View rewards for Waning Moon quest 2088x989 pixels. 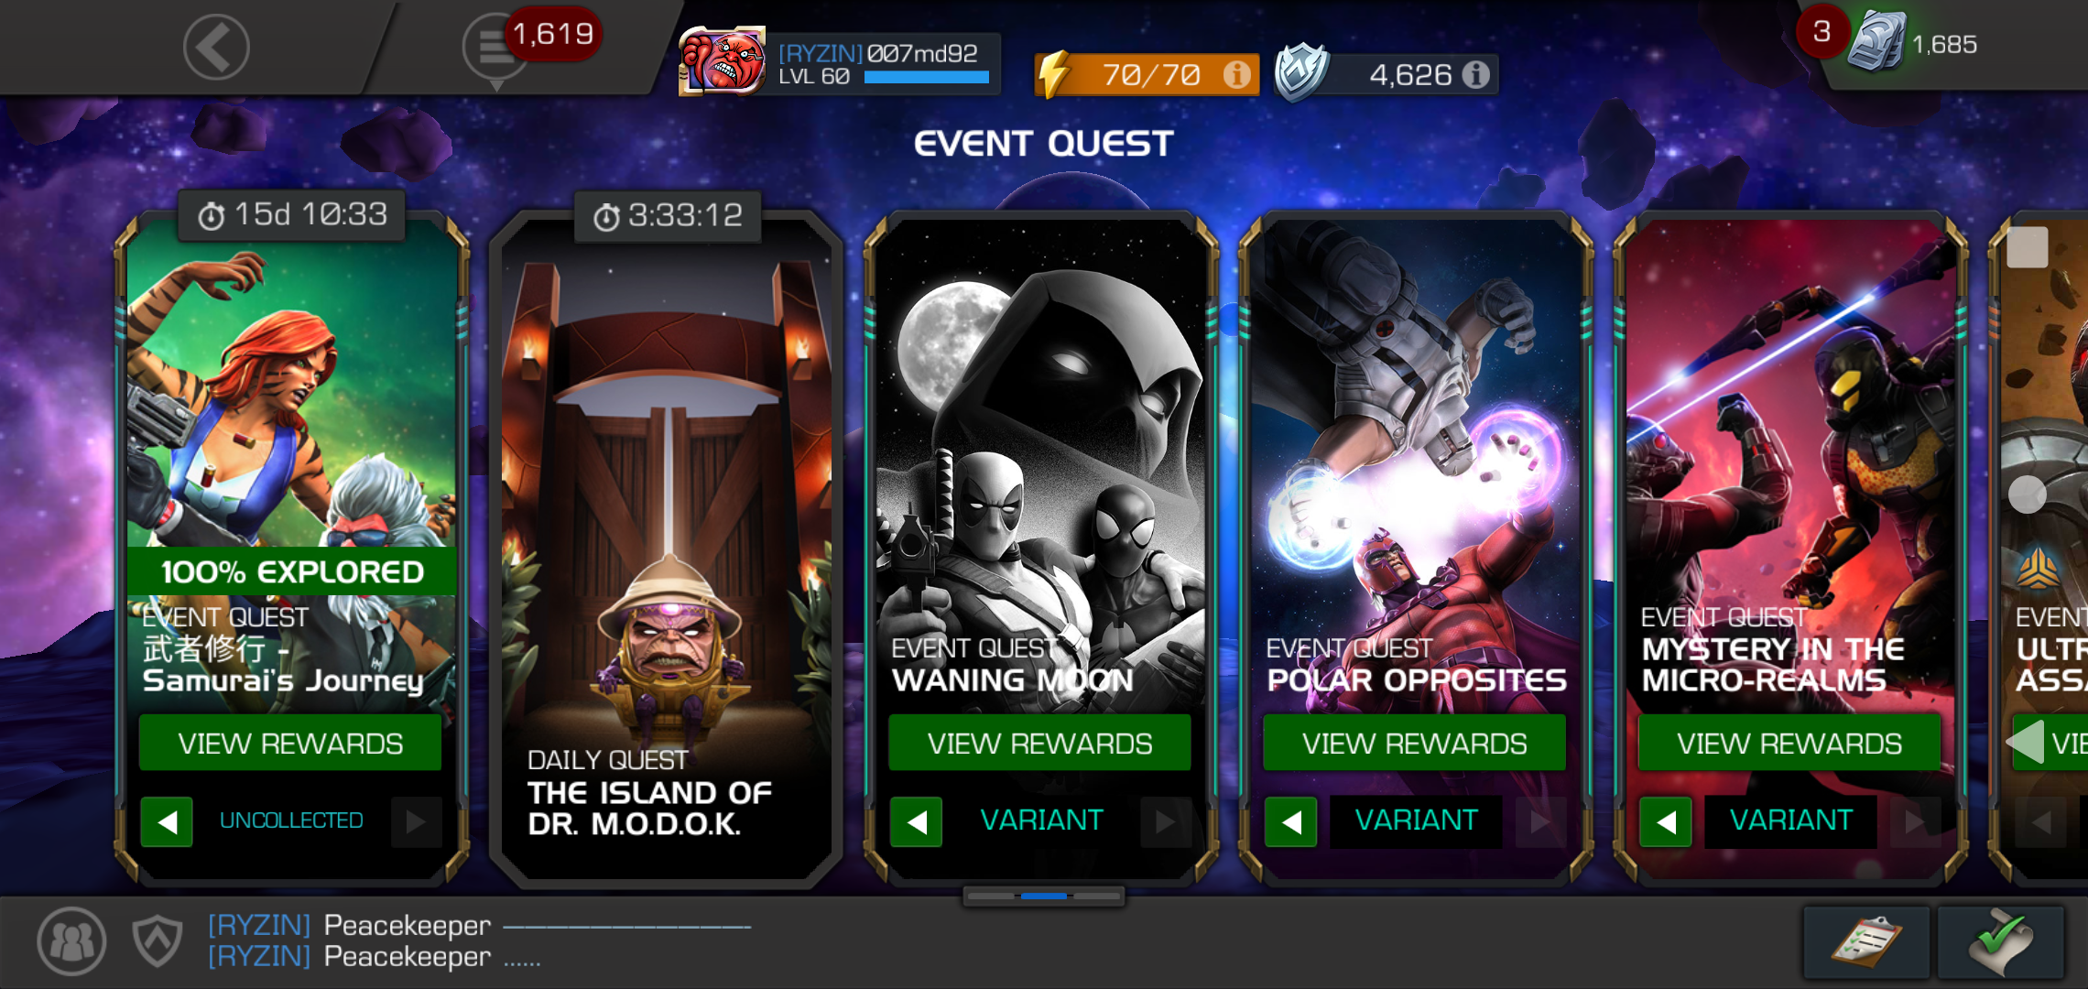(x=1039, y=743)
